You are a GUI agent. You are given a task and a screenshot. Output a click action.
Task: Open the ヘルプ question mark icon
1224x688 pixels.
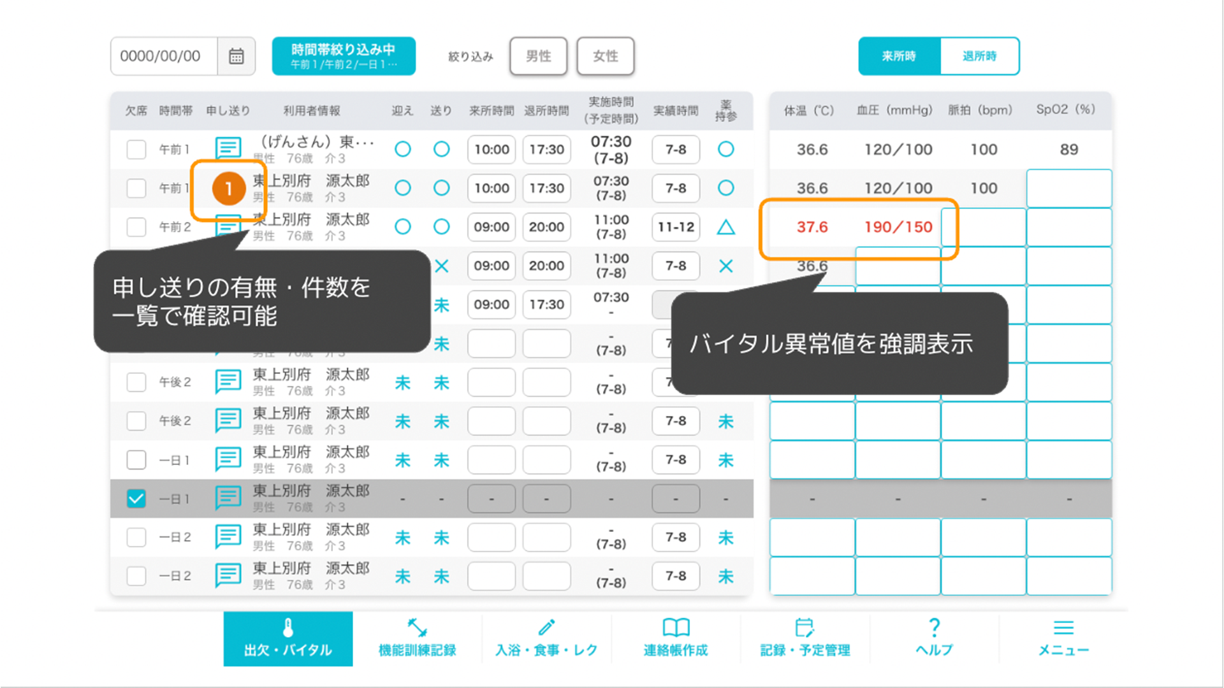point(934,628)
